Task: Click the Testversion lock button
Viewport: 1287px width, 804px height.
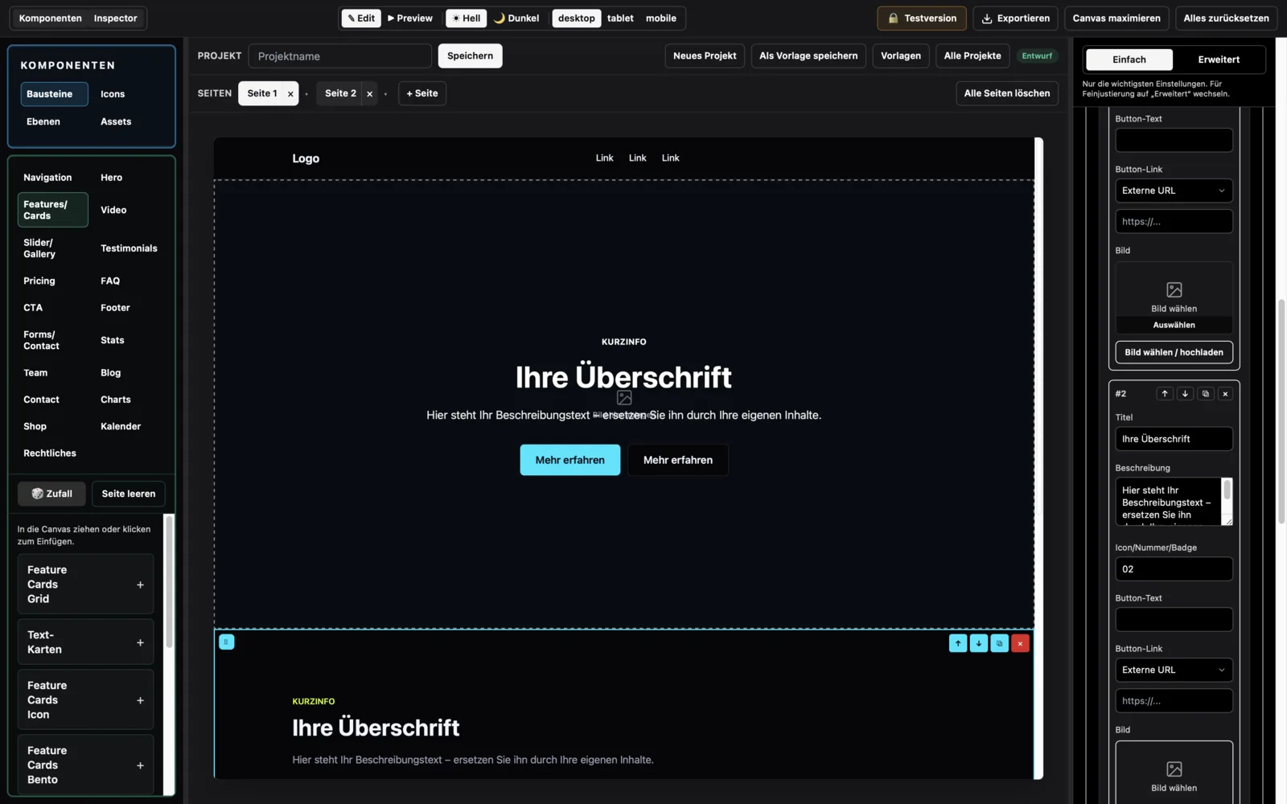Action: pyautogui.click(x=922, y=18)
